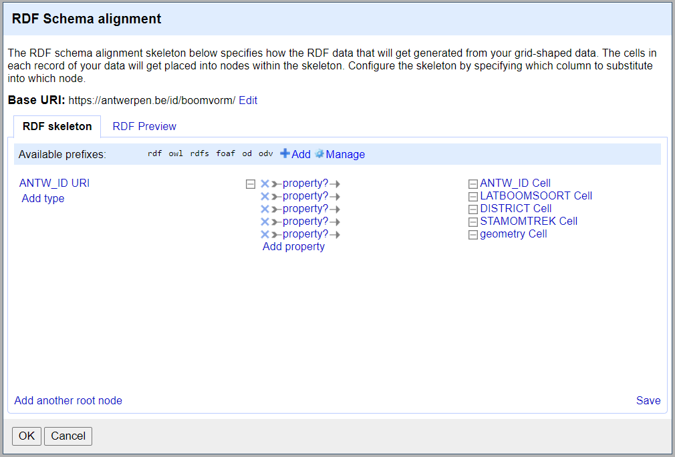Collapse the ANTW_ID URI root node properties
Image resolution: width=675 pixels, height=457 pixels.
[x=251, y=184]
